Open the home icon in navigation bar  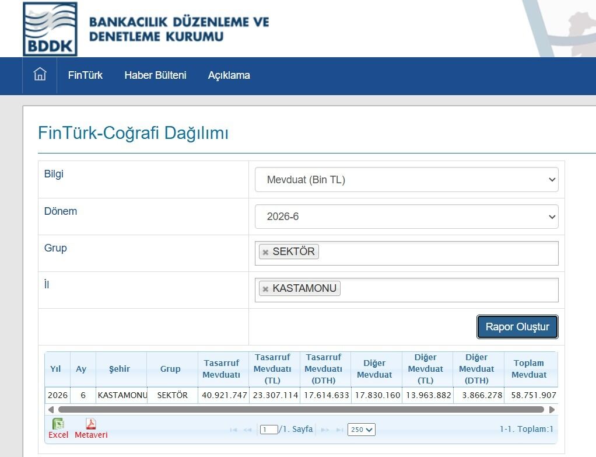(40, 74)
